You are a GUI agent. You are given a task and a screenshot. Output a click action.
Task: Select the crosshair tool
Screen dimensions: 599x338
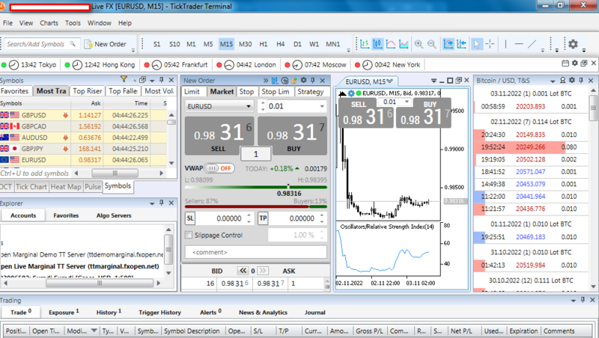(490, 44)
